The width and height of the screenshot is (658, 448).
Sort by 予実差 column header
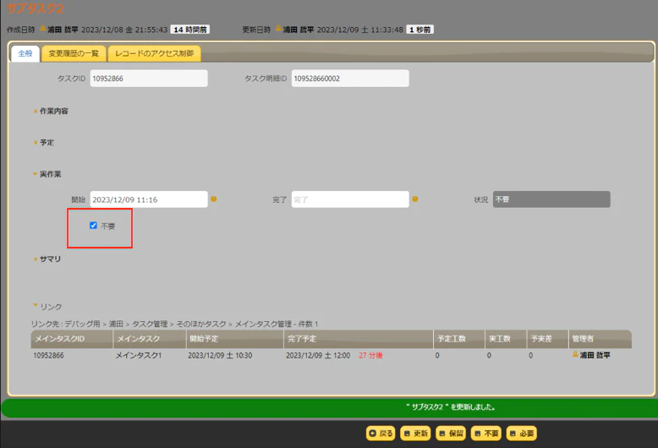coord(548,339)
